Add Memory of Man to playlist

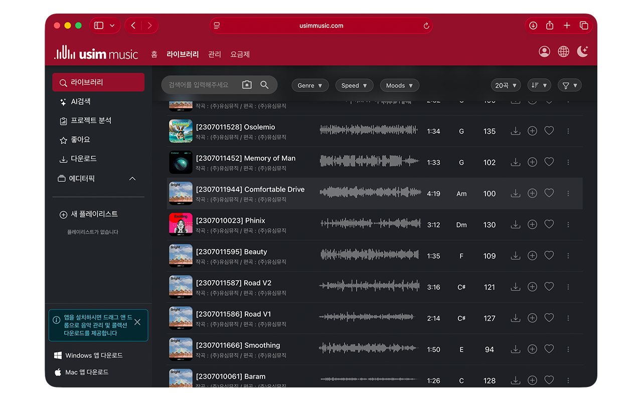coord(532,162)
